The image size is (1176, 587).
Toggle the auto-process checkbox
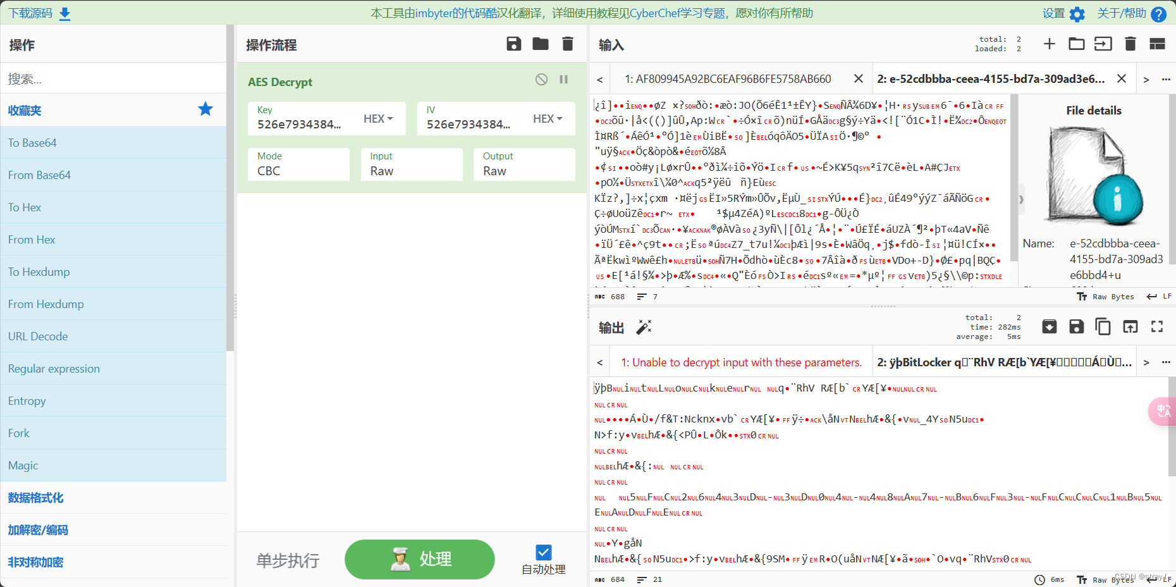click(544, 552)
